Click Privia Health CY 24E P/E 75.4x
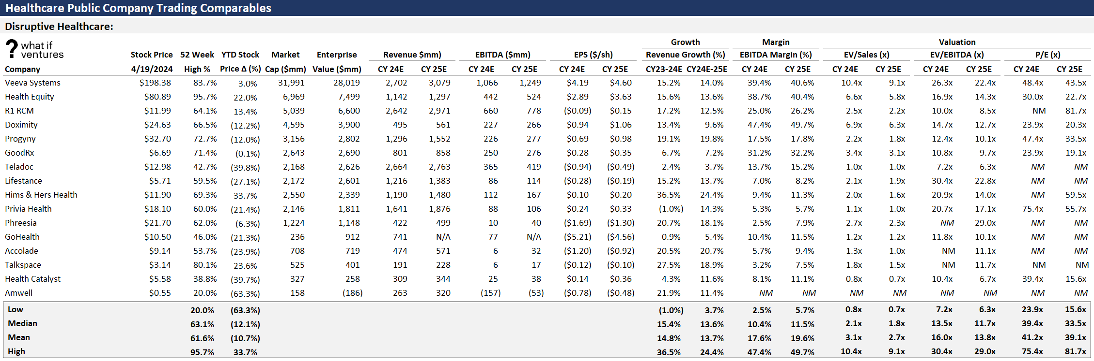 [1032, 209]
